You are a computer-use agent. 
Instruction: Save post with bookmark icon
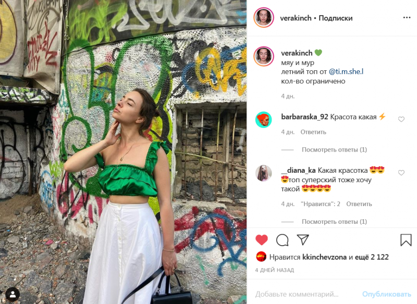(406, 240)
